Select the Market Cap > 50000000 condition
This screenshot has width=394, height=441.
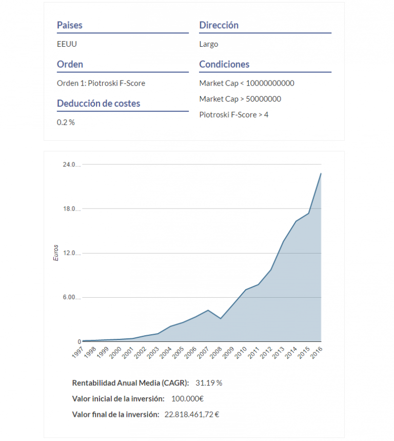point(240,99)
